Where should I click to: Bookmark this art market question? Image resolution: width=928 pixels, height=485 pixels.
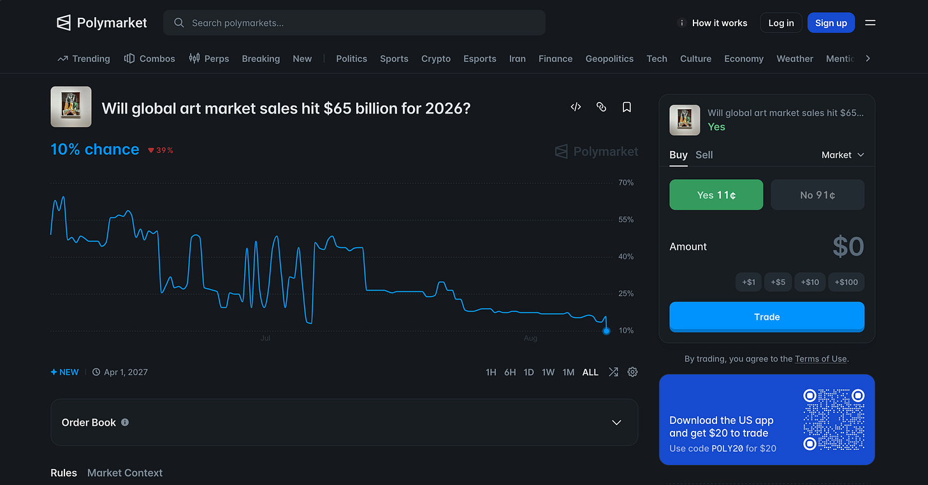point(627,107)
